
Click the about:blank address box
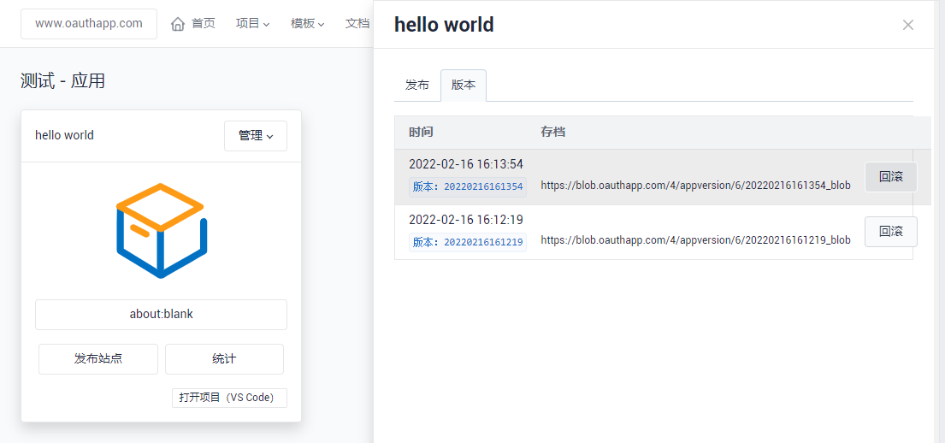point(161,315)
